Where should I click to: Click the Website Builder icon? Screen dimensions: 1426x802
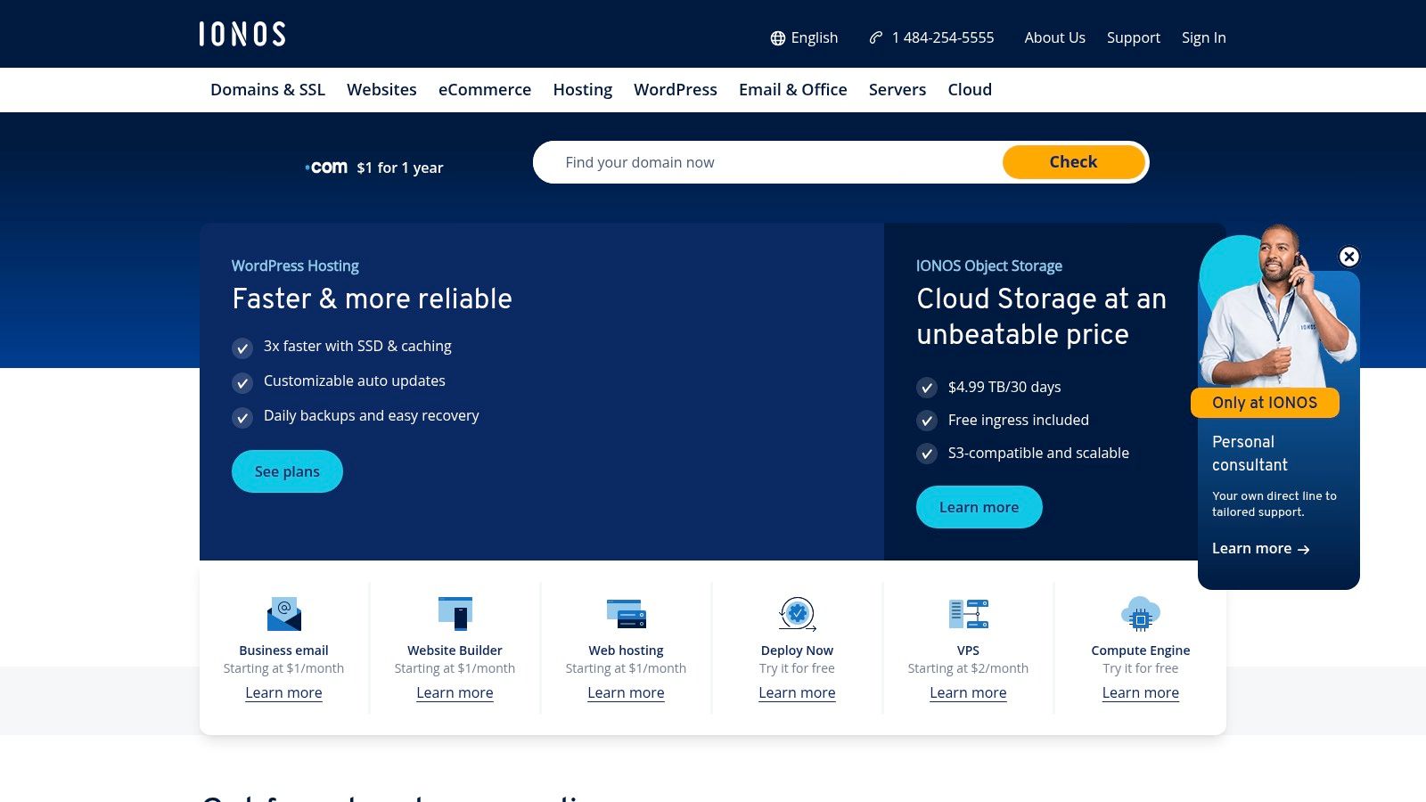coord(455,613)
